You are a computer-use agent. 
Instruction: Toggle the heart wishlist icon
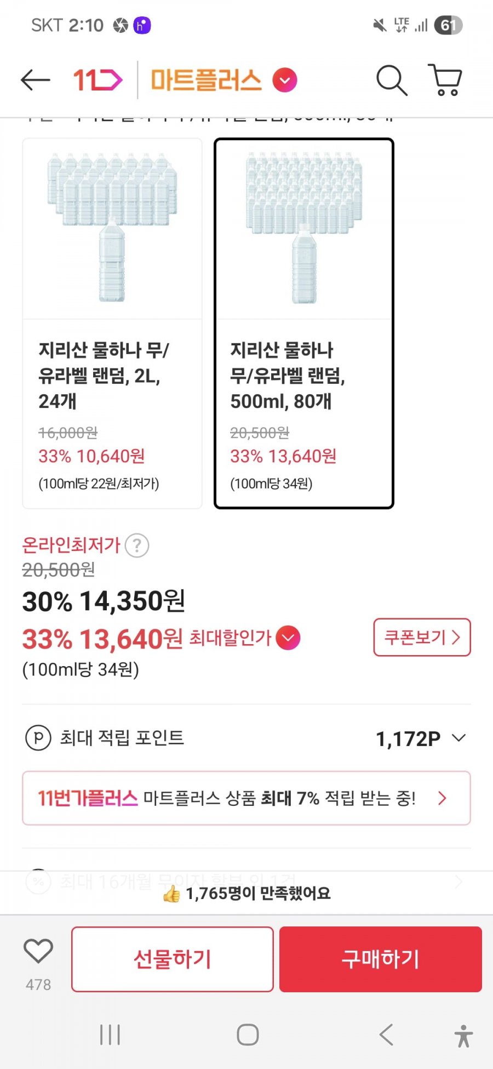(x=38, y=951)
